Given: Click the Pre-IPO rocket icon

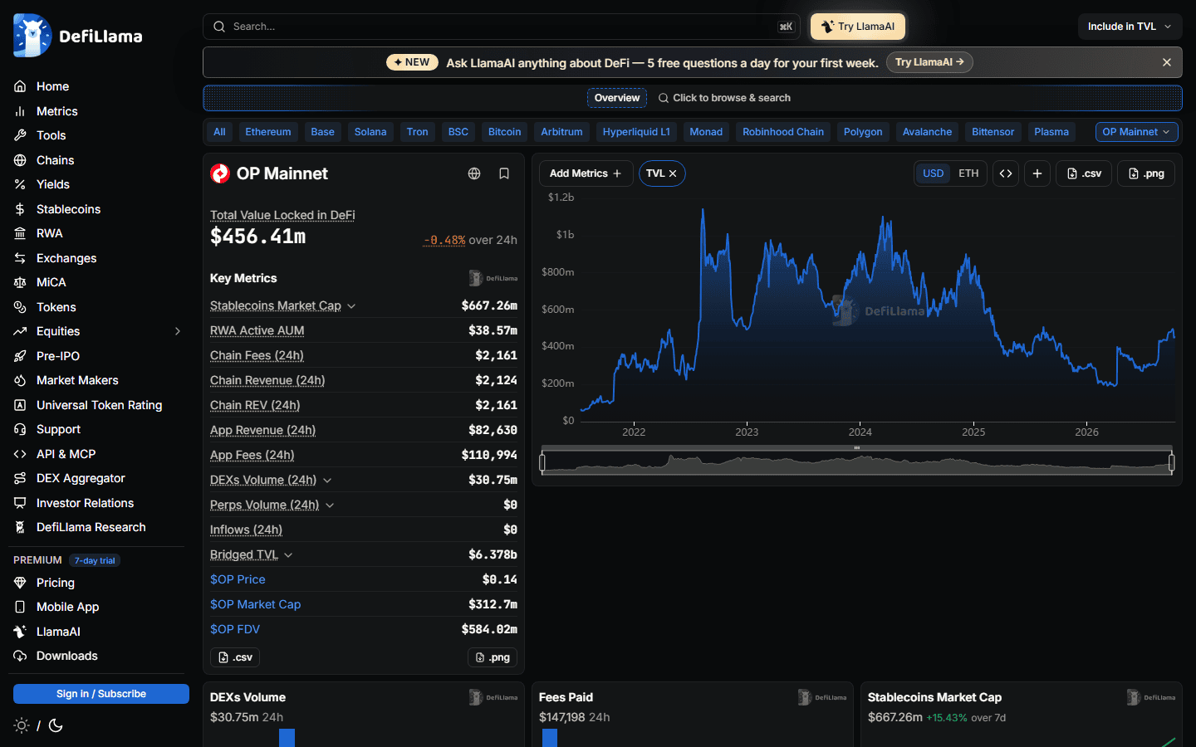Looking at the screenshot, I should click(x=20, y=356).
